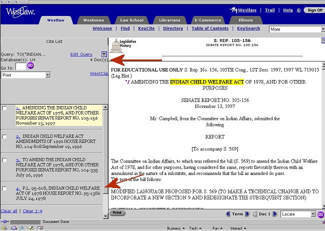The image size is (325, 231).
Task: Click the *1 page marker in document
Action: click(x=127, y=82)
